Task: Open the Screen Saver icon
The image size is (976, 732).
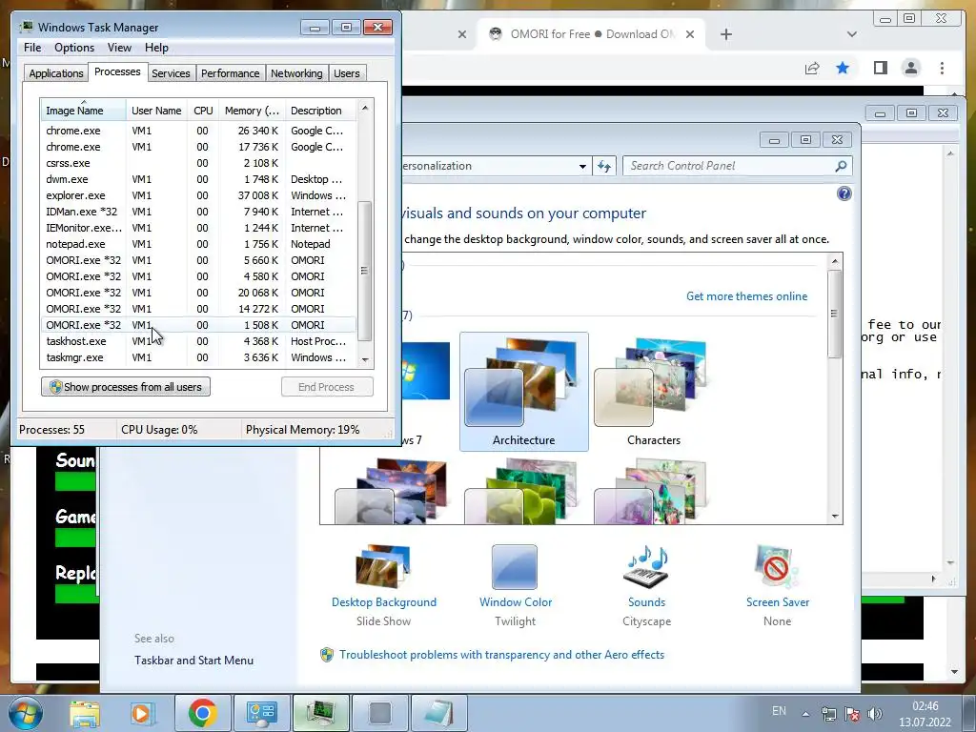Action: pyautogui.click(x=777, y=567)
